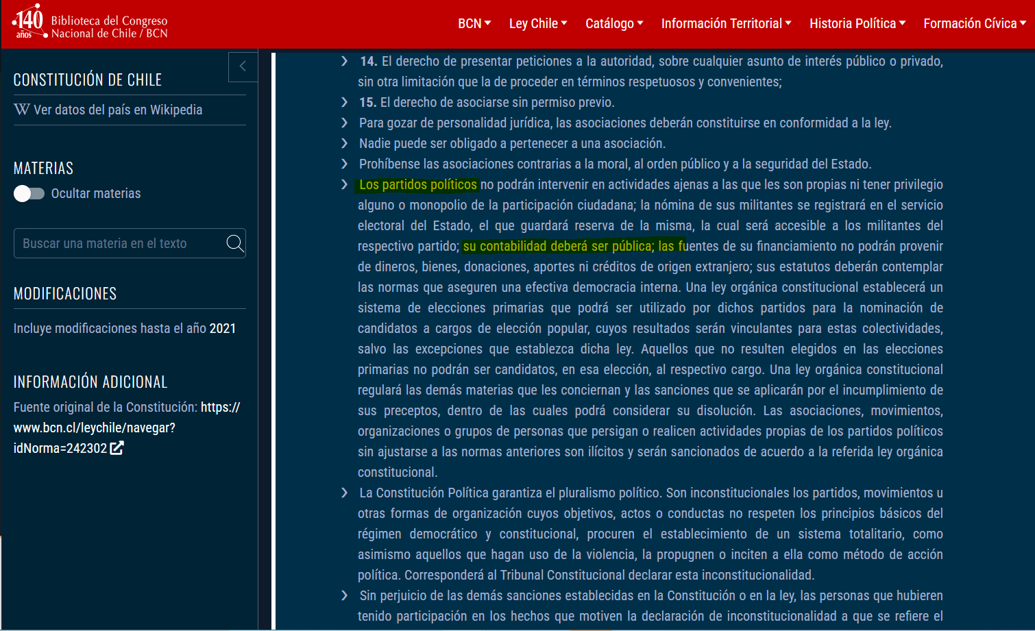The image size is (1035, 631).
Task: Expand the Historia Política menu
Action: coord(857,23)
